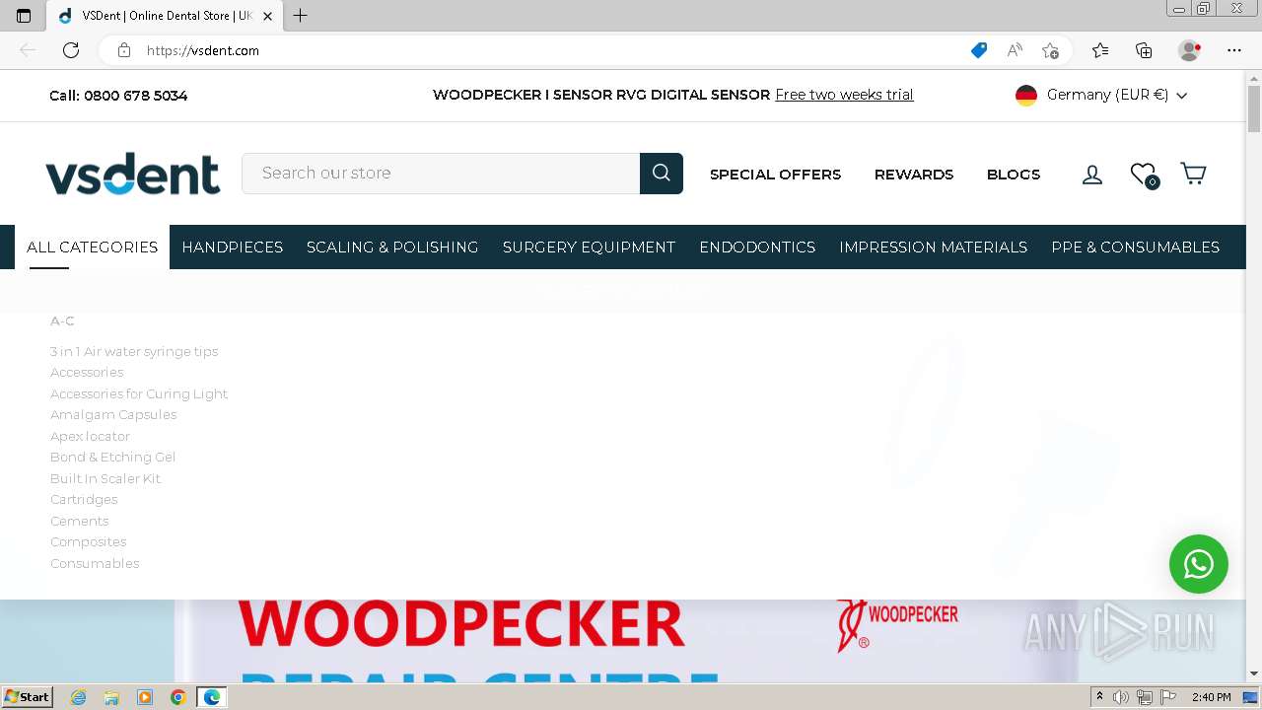Open Edge settings and more menu

click(1234, 50)
